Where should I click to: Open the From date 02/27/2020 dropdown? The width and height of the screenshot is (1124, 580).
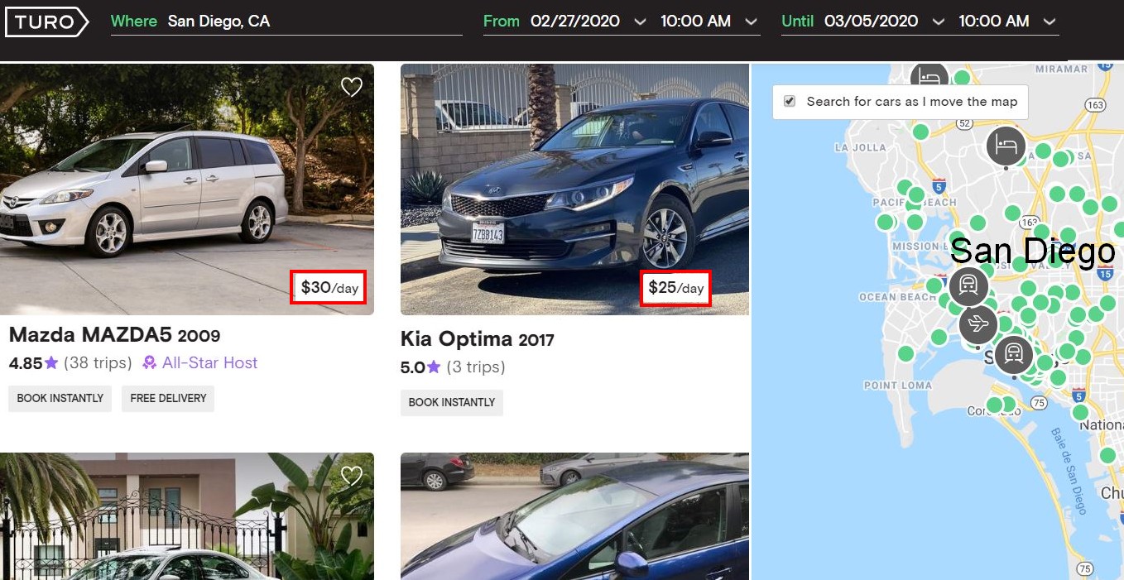pos(639,22)
